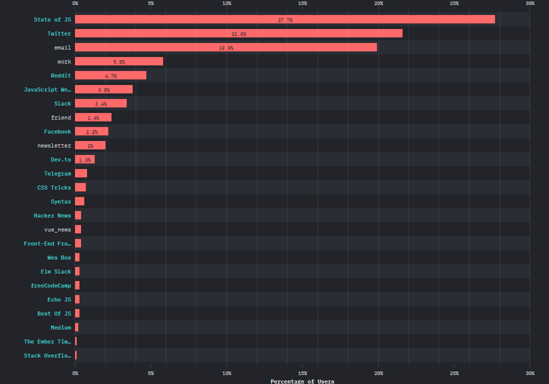Click the email row label
This screenshot has height=384, width=549.
pyautogui.click(x=63, y=47)
